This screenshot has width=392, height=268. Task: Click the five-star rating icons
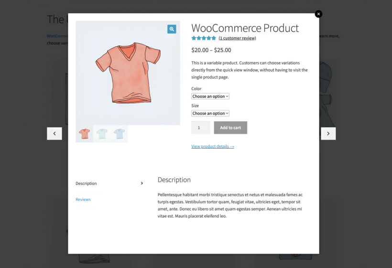pyautogui.click(x=204, y=38)
